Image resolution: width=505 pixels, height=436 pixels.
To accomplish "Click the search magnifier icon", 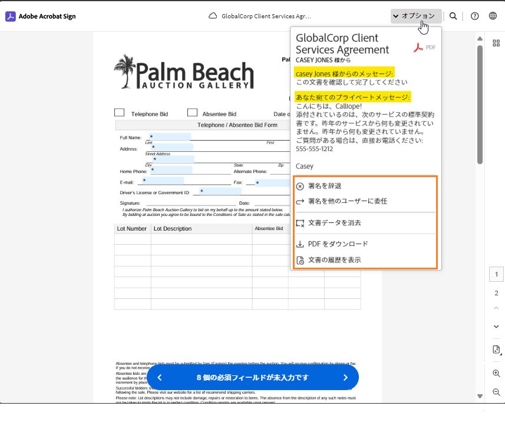I will (x=453, y=16).
